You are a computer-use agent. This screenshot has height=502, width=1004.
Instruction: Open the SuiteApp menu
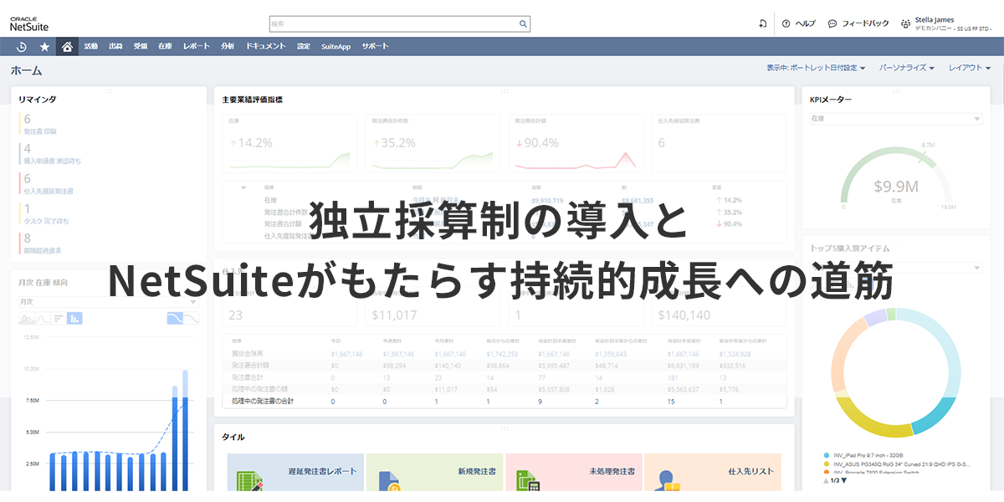[x=336, y=47]
